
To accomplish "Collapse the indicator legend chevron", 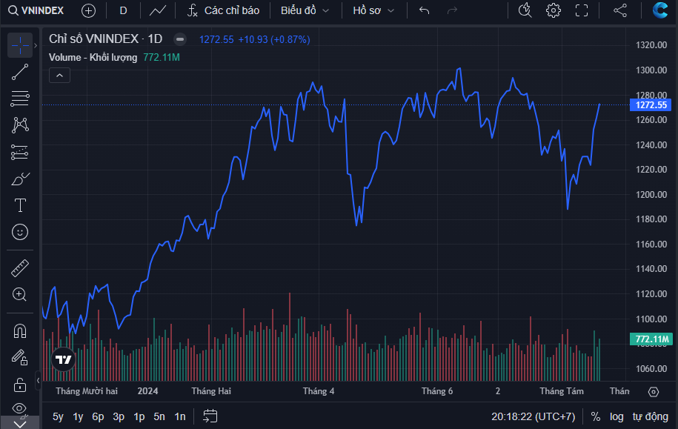I will click(x=59, y=75).
